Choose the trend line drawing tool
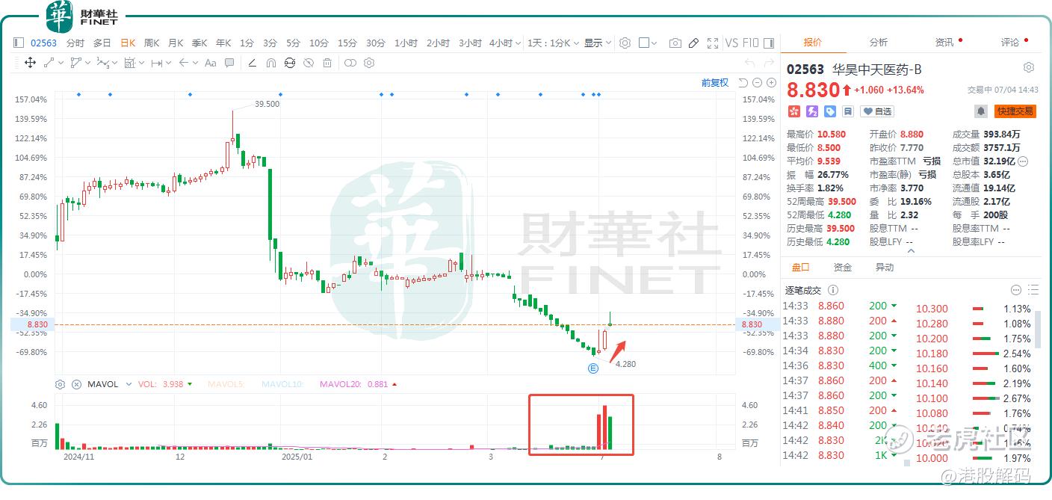Screen dimensions: 1052x500 (49, 63)
